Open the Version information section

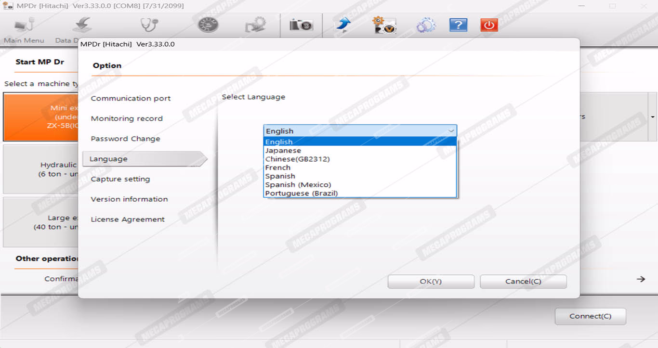[x=129, y=199]
